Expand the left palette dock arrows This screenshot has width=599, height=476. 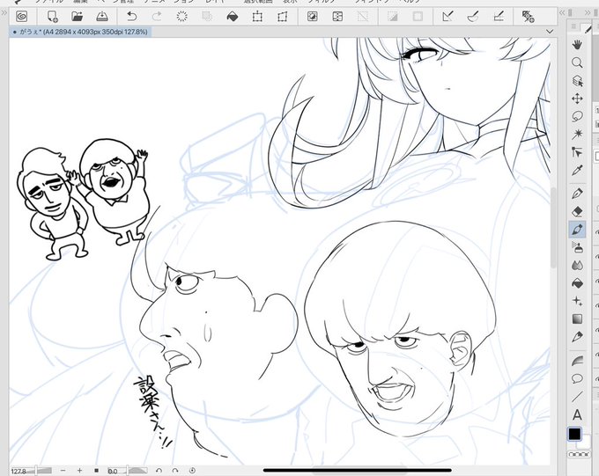coord(4,12)
